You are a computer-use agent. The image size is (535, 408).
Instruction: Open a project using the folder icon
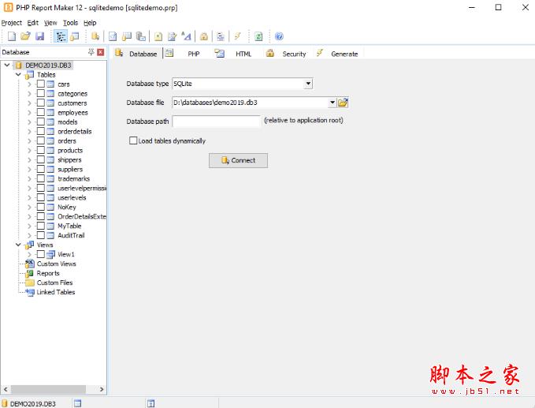[x=25, y=36]
